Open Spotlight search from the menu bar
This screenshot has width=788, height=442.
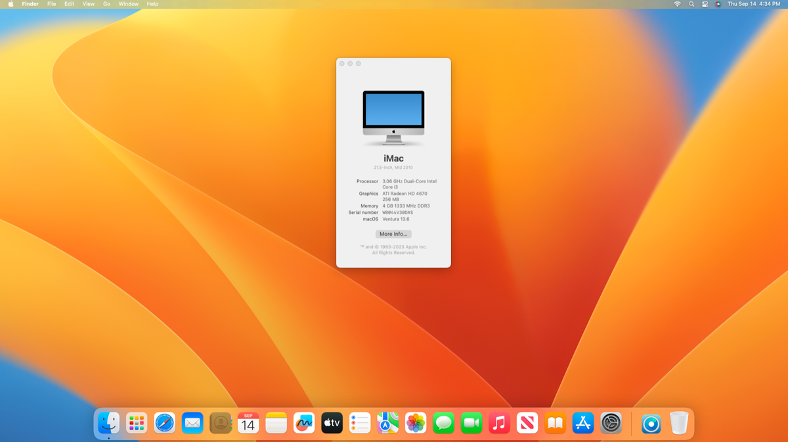pos(691,4)
